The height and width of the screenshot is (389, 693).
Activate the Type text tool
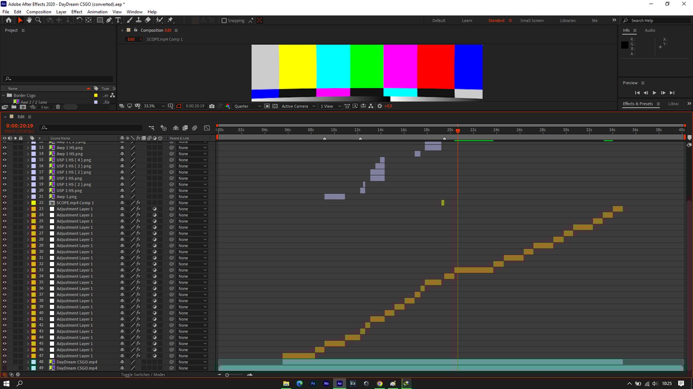(x=118, y=20)
